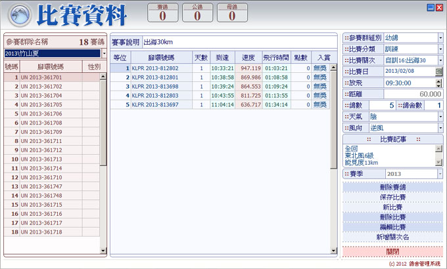The height and width of the screenshot is (269, 447).
Task: Click the 公鴿 counter box
Action: (x=198, y=12)
